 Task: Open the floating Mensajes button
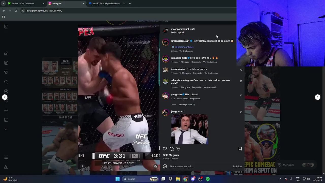pos(296,165)
